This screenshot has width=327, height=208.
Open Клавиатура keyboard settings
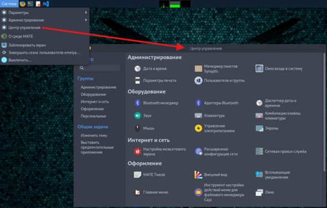[210, 116]
